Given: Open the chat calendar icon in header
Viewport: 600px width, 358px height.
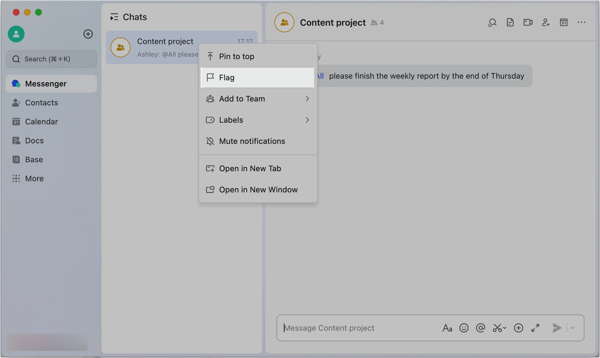Looking at the screenshot, I should pos(563,22).
